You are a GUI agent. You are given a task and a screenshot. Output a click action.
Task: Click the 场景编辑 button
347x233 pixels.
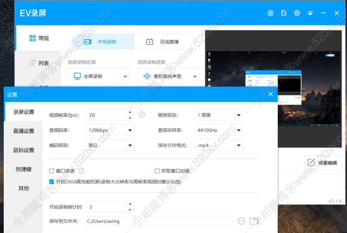(323, 163)
